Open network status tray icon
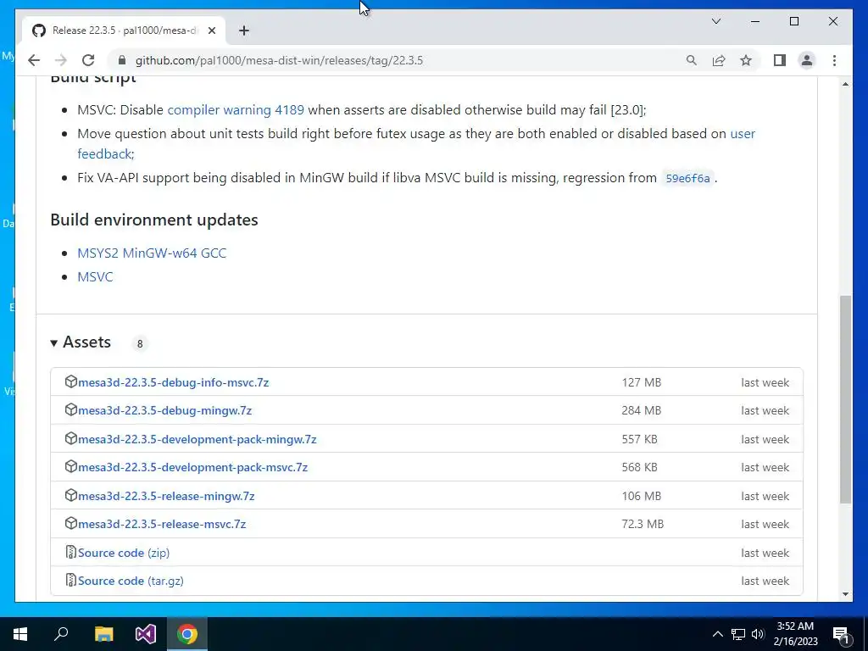Image resolution: width=868 pixels, height=651 pixels. point(738,634)
